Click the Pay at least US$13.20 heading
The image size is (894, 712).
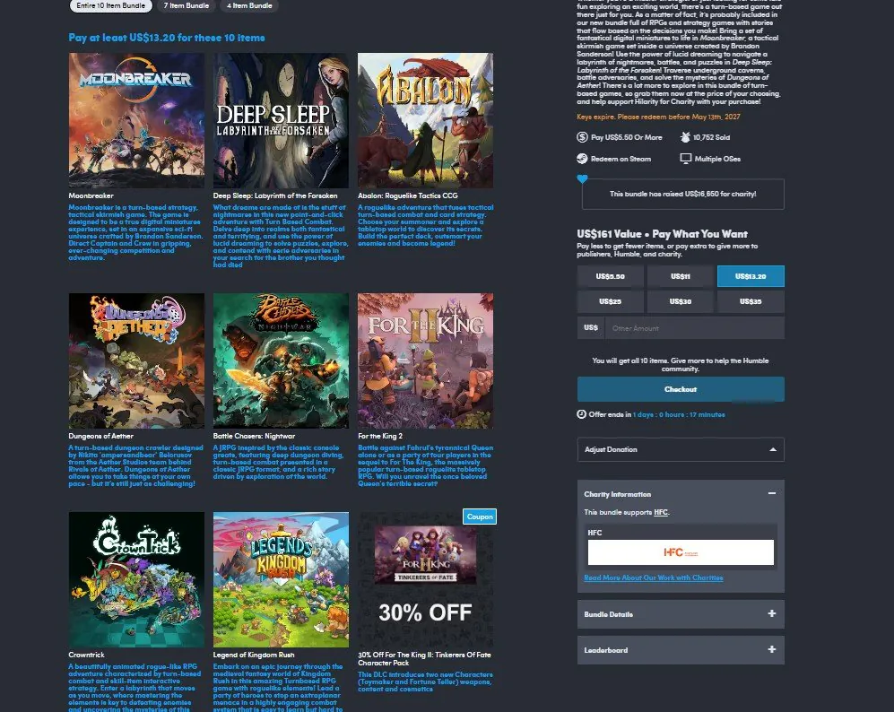[167, 38]
